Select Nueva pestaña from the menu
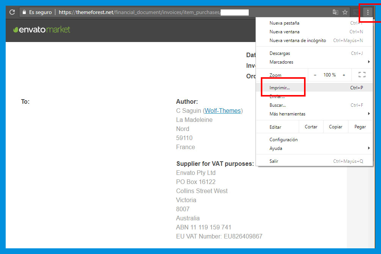 314,23
